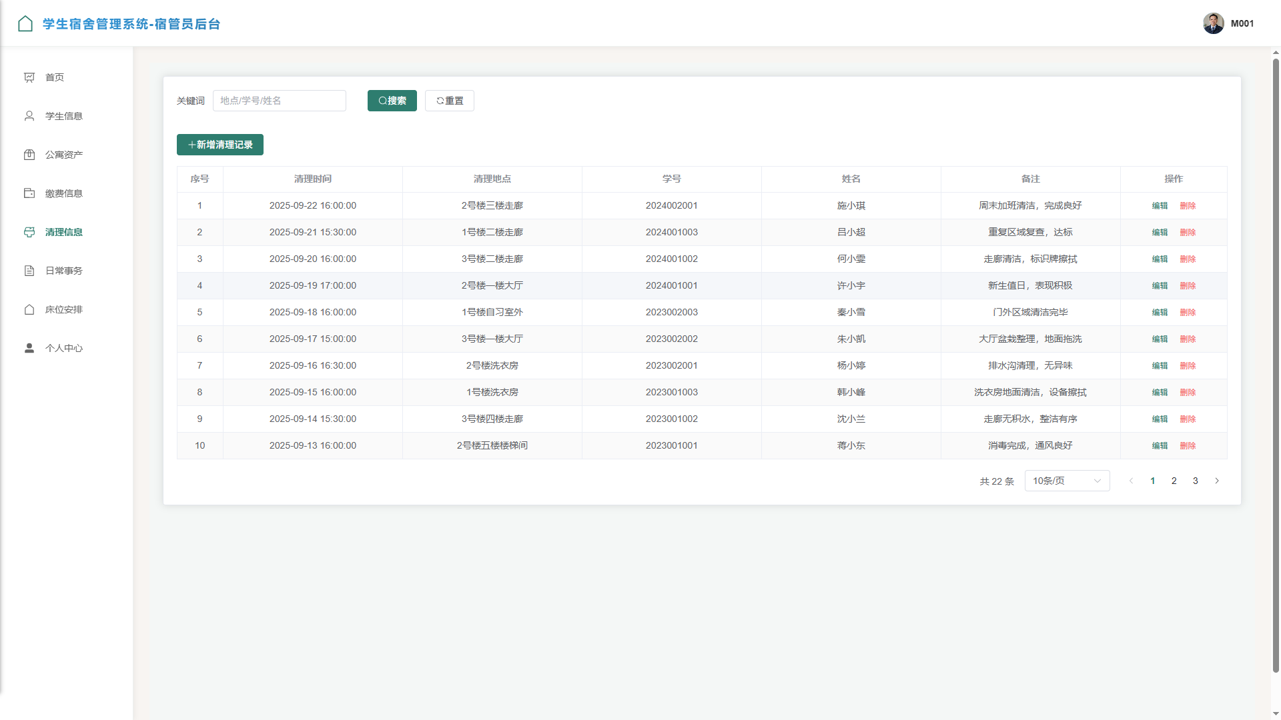
Task: Edit the record for 沈小兰
Action: tap(1160, 419)
